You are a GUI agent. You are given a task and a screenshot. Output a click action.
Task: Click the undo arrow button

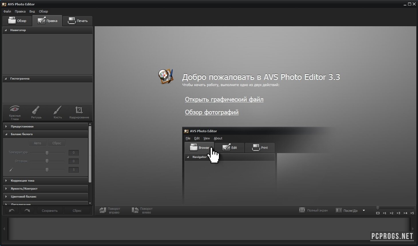12,211
